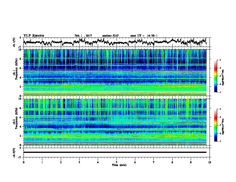The image size is (236, 182).
Task: Click inside the ch.1 spectrogram panel
Action: pyautogui.click(x=115, y=73)
